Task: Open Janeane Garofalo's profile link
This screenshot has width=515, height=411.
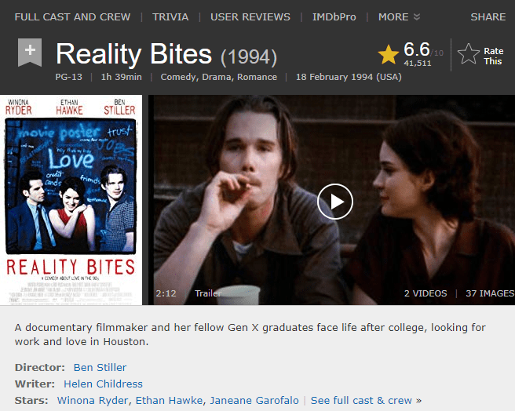Action: tap(254, 401)
